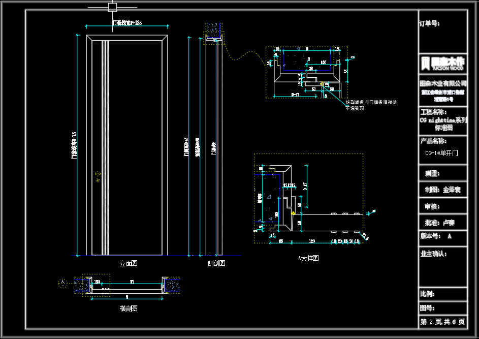Screen dimensions: 479x339
Task: Click the left dotted wall block in 横剖图
Action: pyautogui.click(x=81, y=285)
